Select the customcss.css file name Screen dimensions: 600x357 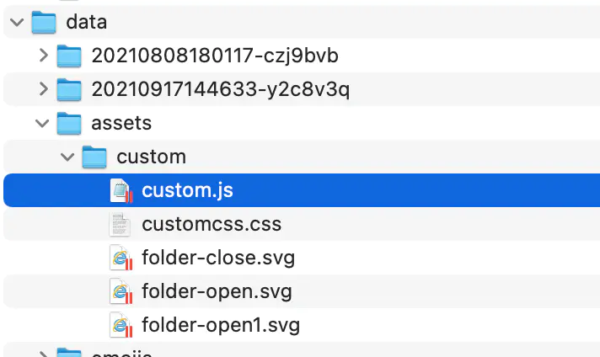pos(212,225)
